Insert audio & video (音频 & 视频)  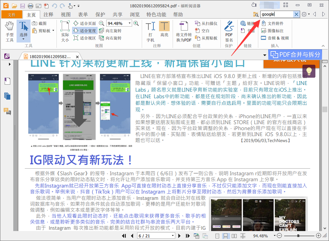tap(275, 38)
